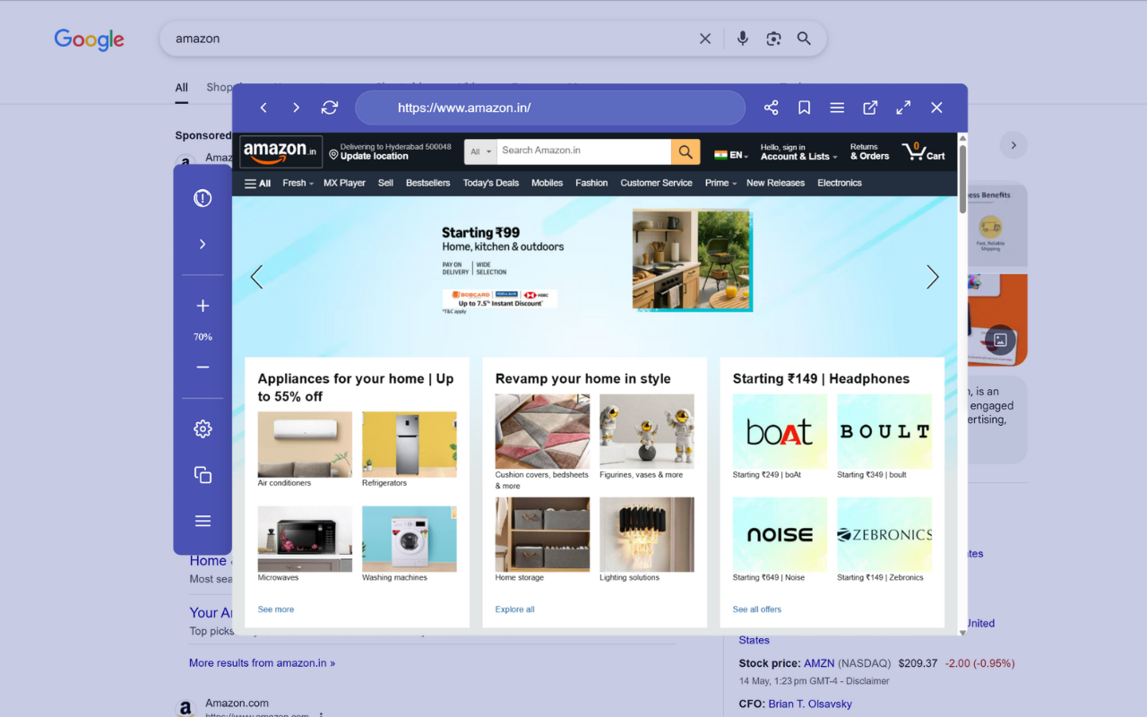
Task: Open the preview popup hamburger menu
Action: click(x=837, y=108)
